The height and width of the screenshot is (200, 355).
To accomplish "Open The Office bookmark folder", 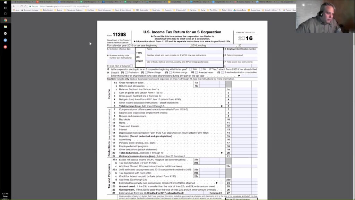I will (x=213, y=10).
